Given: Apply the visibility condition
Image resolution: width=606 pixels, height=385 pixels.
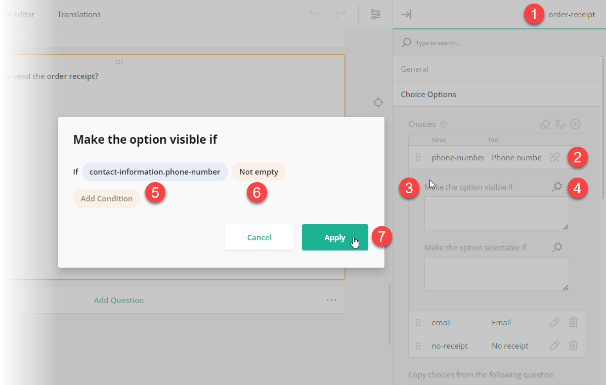Looking at the screenshot, I should 335,237.
